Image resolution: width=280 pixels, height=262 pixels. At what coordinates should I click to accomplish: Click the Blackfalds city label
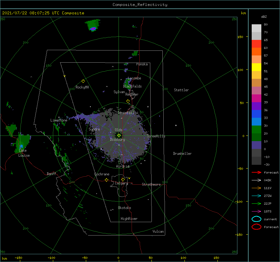pos(132,86)
